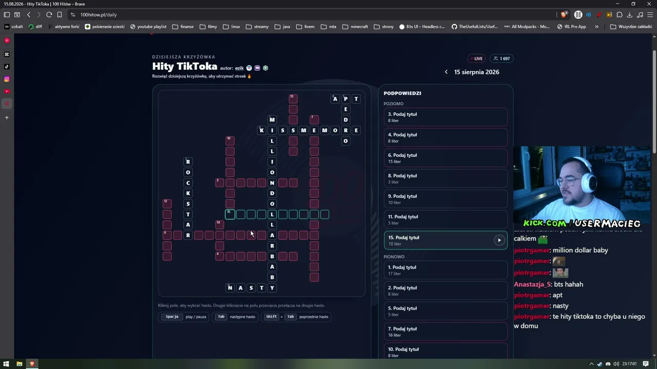The image size is (657, 369).
Task: Select horizontal clue 3 (8 liter)
Action: pyautogui.click(x=446, y=117)
